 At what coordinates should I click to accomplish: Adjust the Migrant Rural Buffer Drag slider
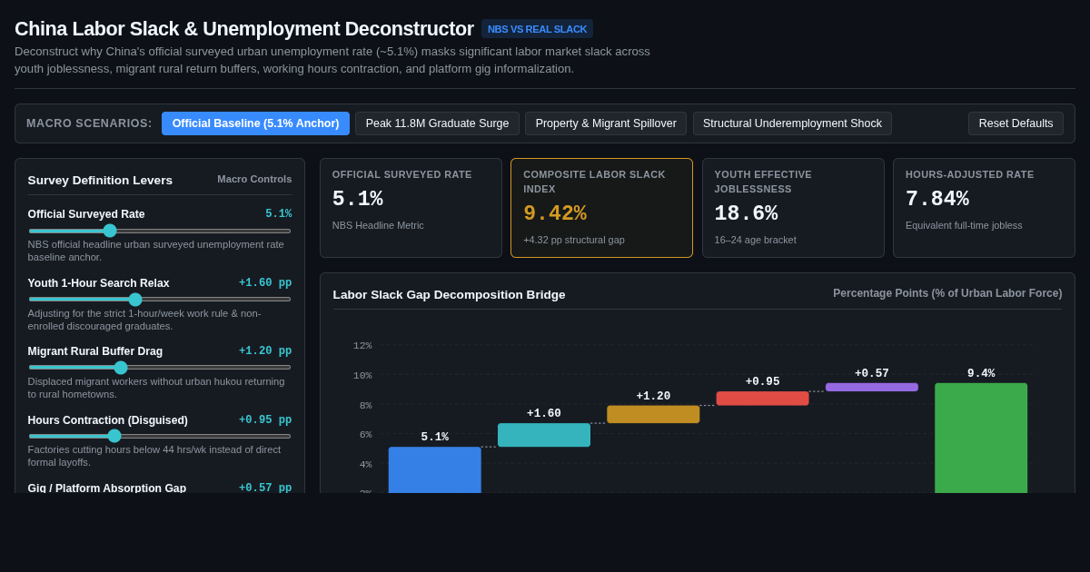(160, 368)
